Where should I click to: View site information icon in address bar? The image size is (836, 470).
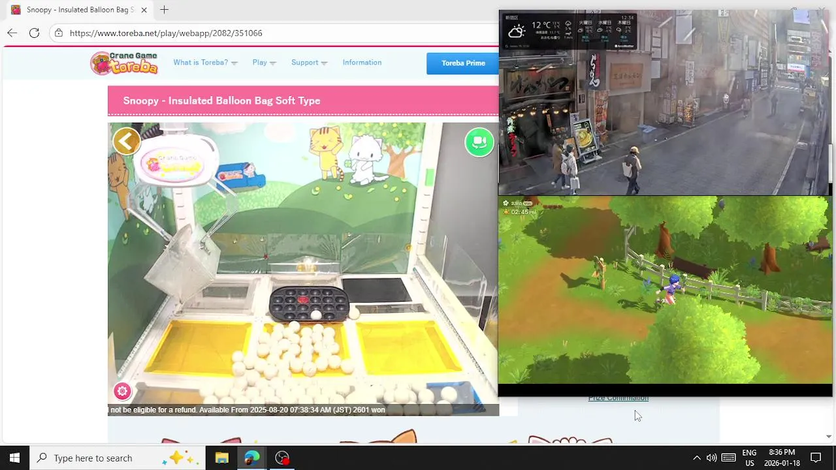(59, 33)
